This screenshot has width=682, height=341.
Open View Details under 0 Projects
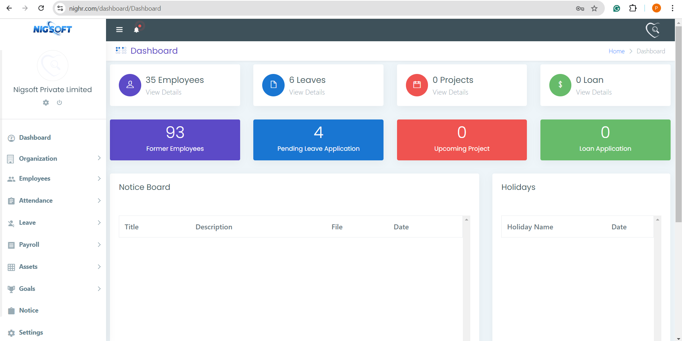pyautogui.click(x=450, y=92)
